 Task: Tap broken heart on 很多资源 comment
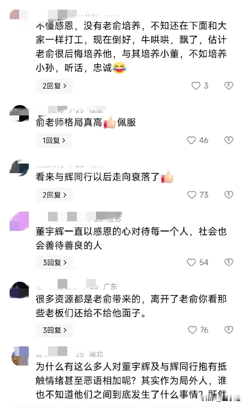click(229, 330)
